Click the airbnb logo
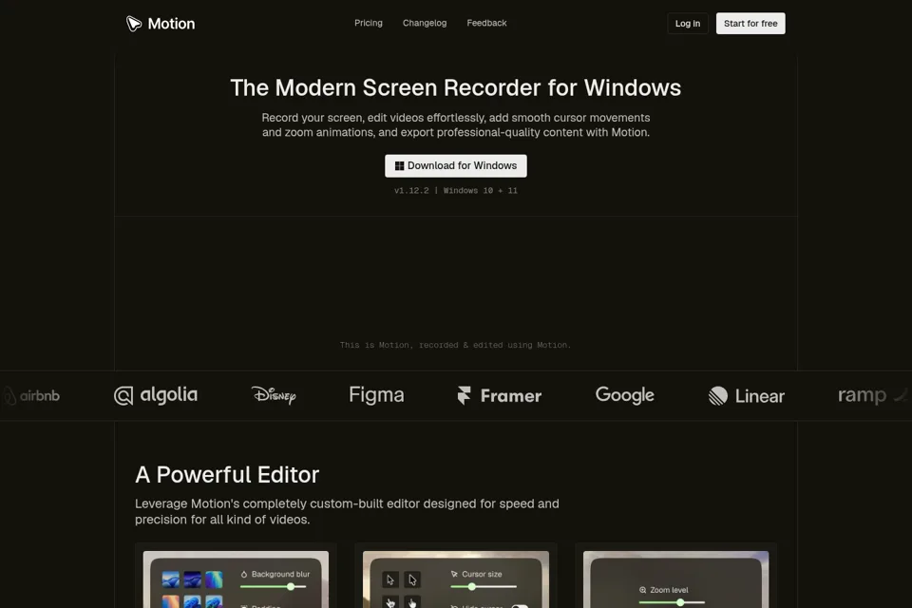 click(31, 396)
